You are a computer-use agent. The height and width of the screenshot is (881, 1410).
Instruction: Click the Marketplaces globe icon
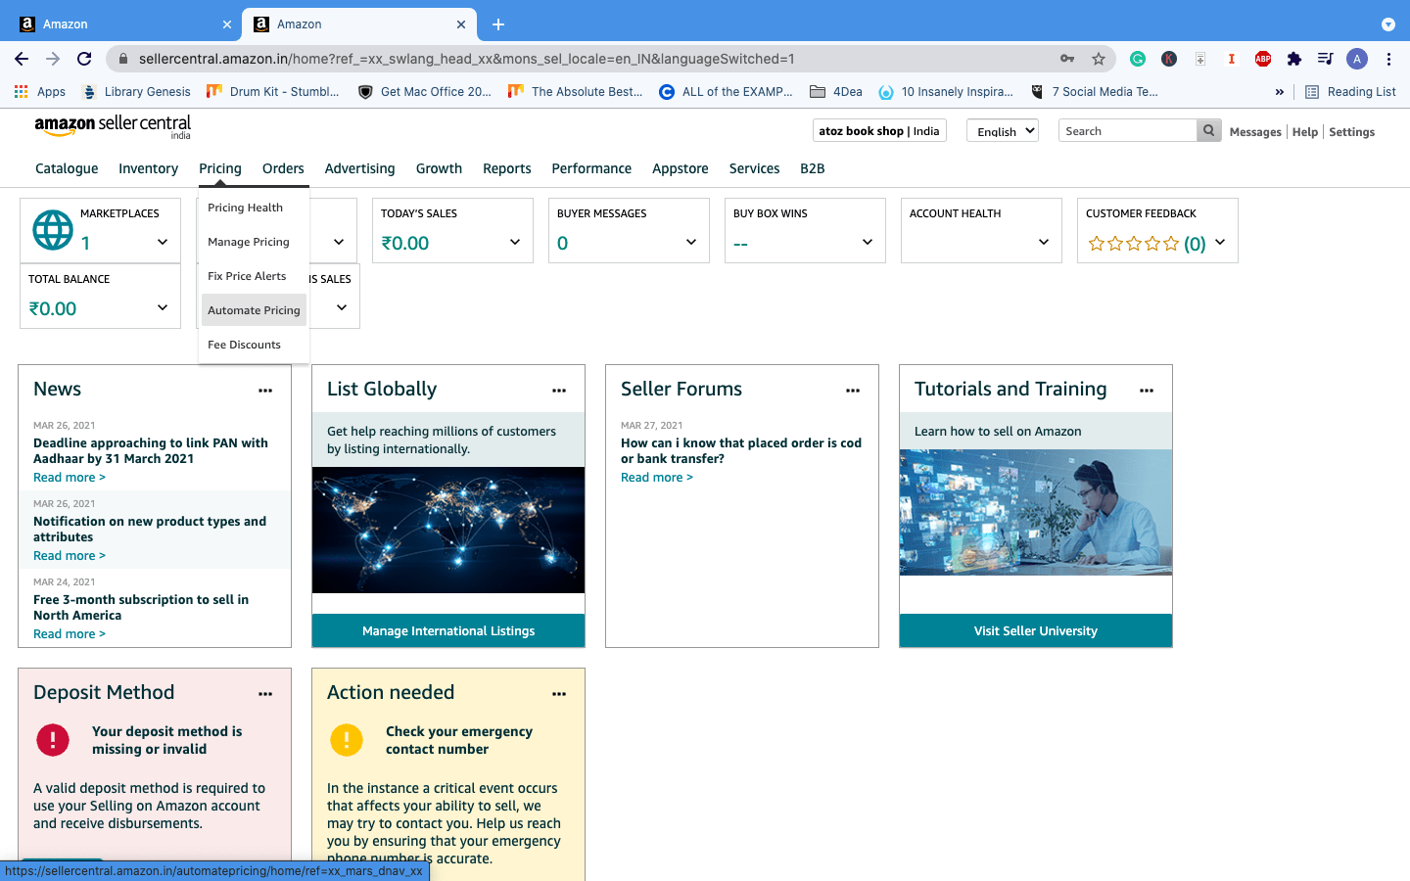click(x=53, y=230)
